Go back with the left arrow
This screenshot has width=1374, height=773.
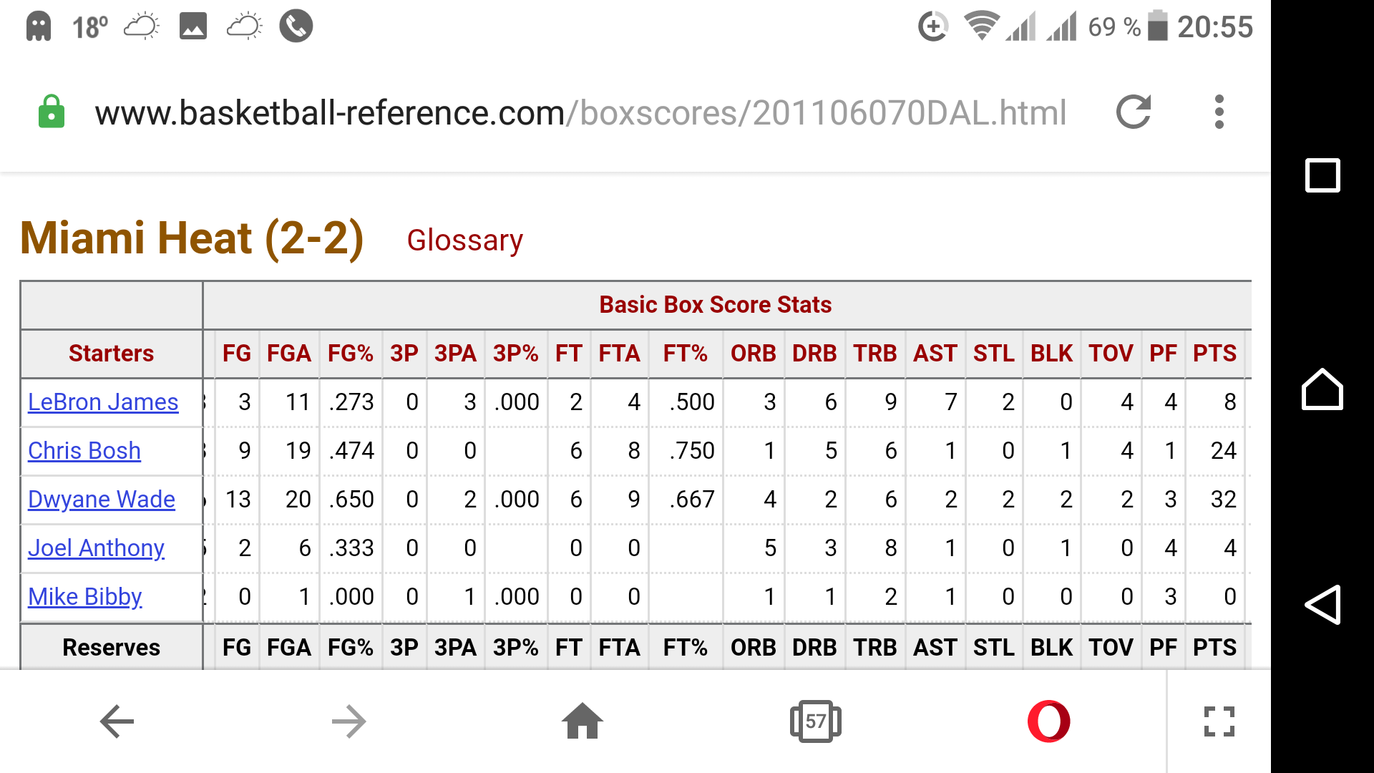pyautogui.click(x=117, y=721)
